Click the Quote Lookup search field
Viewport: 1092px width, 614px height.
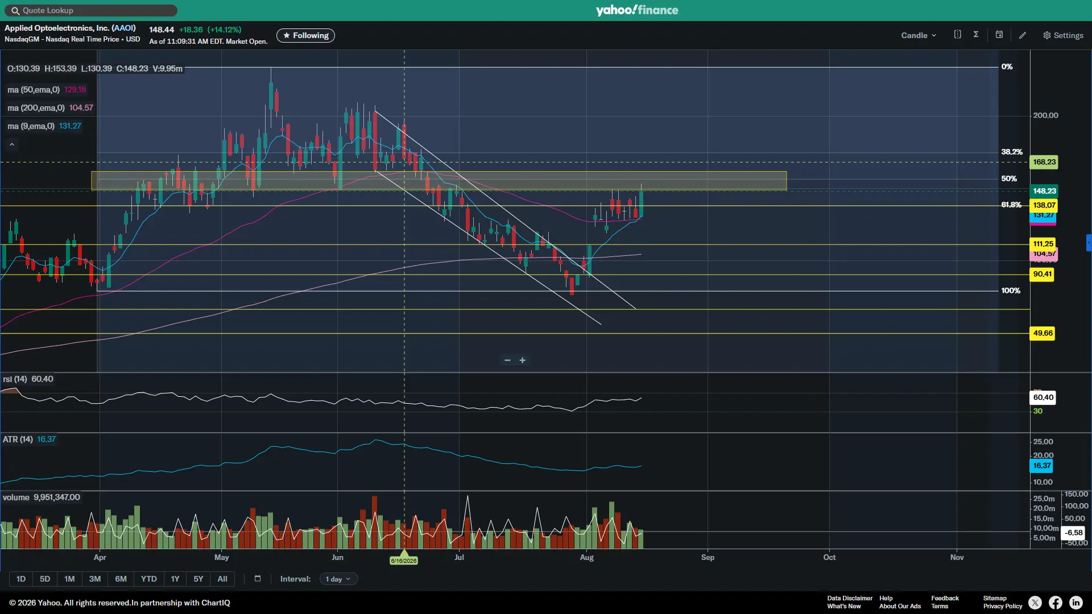92,10
